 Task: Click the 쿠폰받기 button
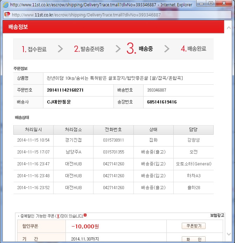click(x=194, y=226)
